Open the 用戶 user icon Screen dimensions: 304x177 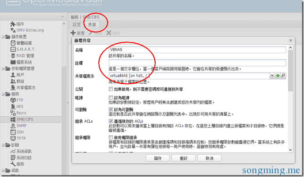click(13, 75)
